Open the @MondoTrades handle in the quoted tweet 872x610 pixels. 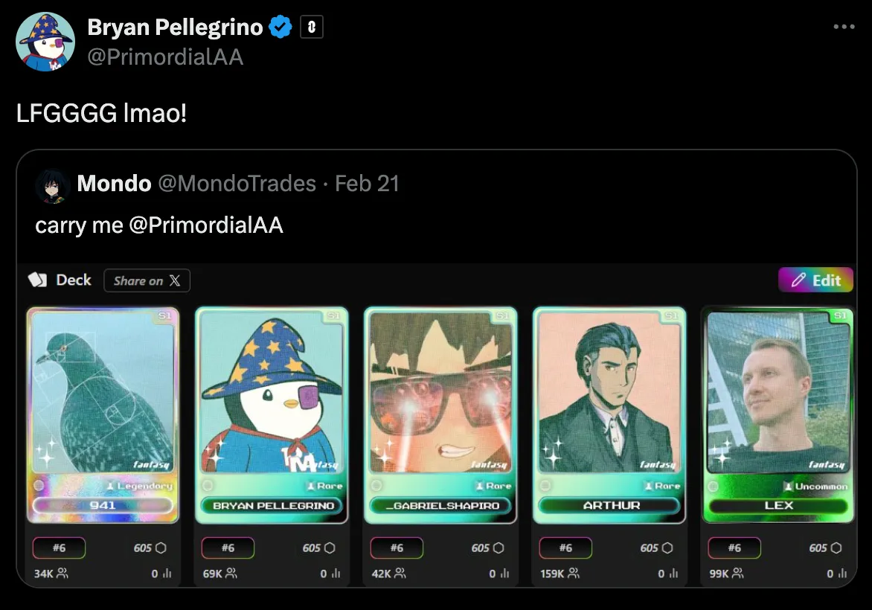coord(237,184)
